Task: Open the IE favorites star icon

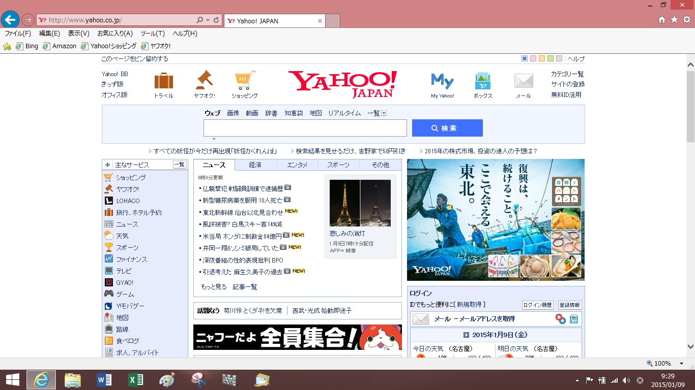Action: 674,20
